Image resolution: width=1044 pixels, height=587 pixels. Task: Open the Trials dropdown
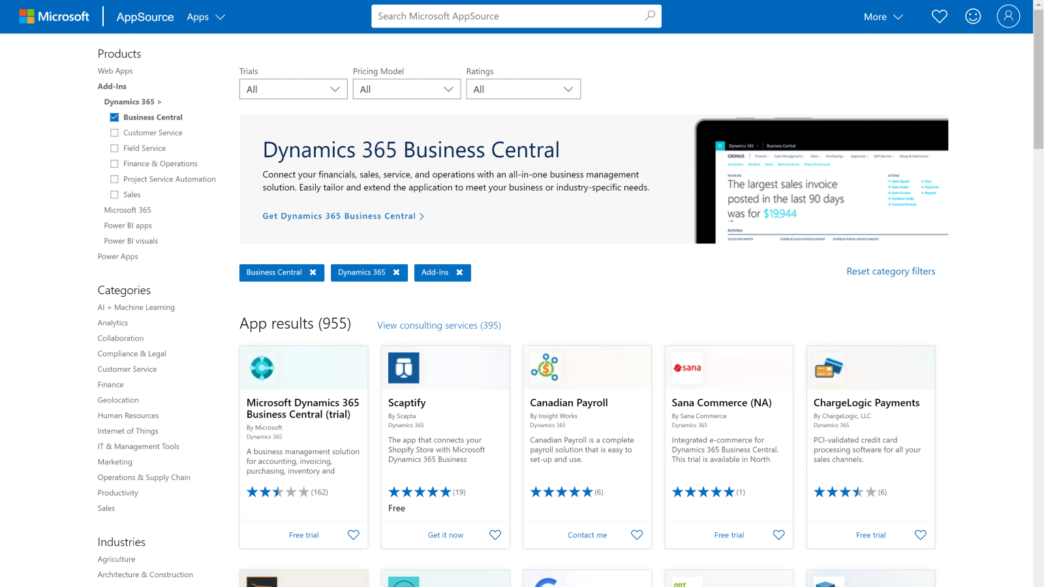click(293, 89)
